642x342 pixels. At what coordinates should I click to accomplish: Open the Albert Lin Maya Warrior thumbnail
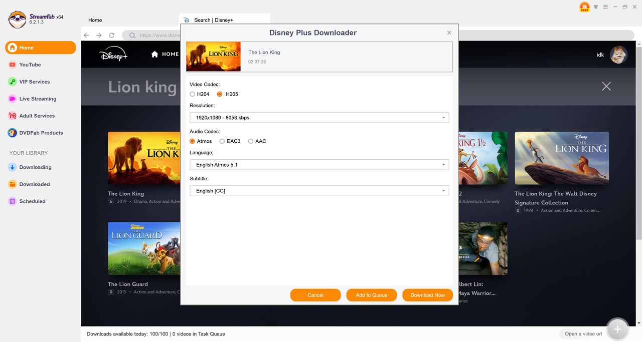click(483, 249)
